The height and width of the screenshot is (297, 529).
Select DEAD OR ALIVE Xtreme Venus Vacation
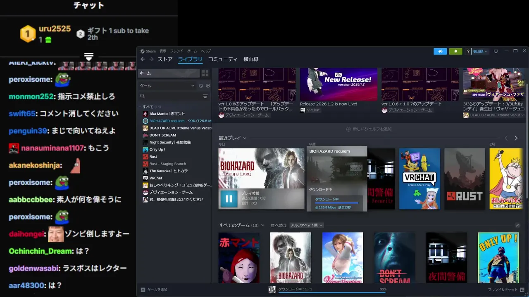177,128
